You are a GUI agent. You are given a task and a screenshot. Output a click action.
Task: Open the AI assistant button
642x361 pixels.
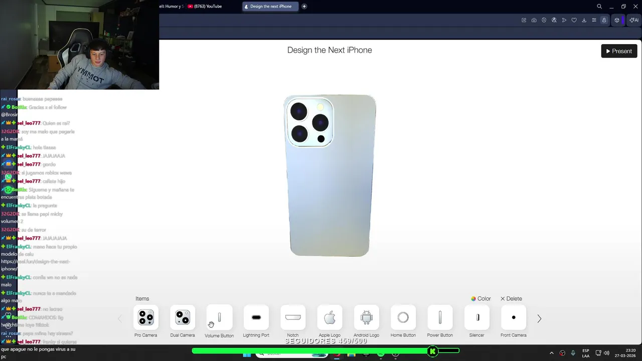click(634, 20)
